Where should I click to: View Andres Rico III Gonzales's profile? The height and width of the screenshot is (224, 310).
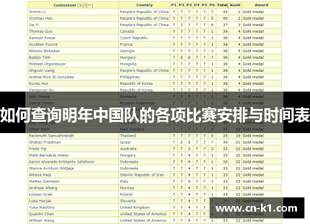[x=51, y=77]
